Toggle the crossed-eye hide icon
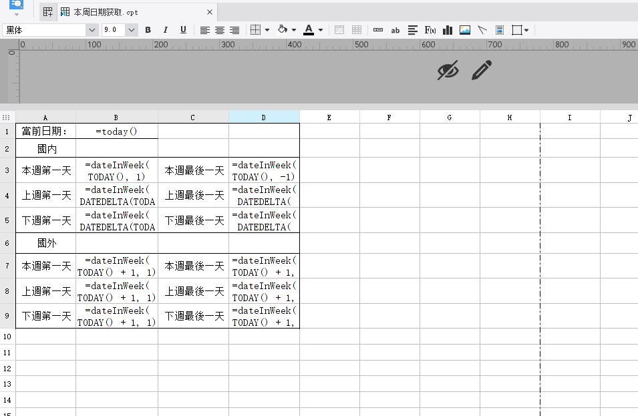 point(448,70)
